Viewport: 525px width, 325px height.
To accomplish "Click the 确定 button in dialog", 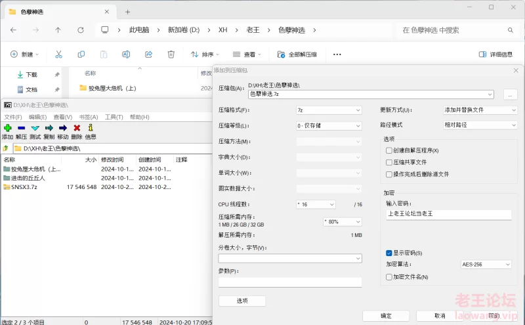I will pyautogui.click(x=386, y=316).
